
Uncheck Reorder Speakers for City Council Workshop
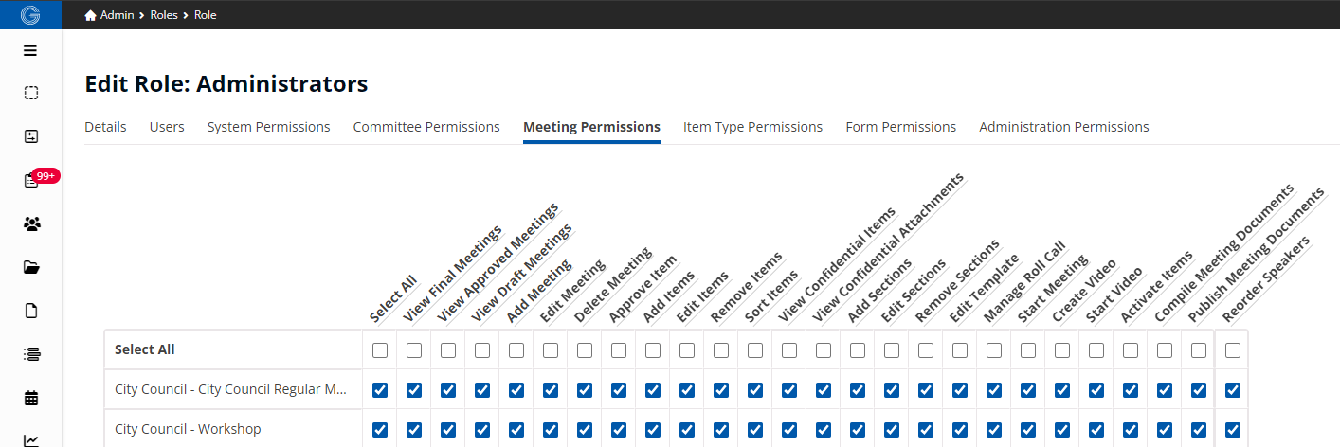tap(1233, 429)
